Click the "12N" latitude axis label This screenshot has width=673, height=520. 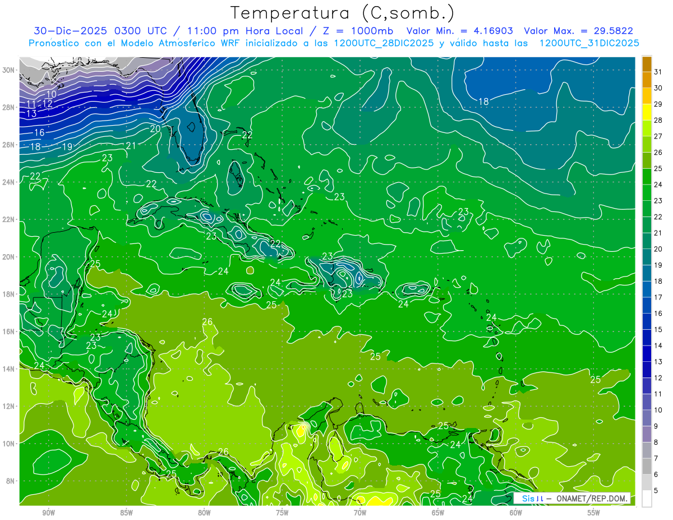tap(8, 406)
